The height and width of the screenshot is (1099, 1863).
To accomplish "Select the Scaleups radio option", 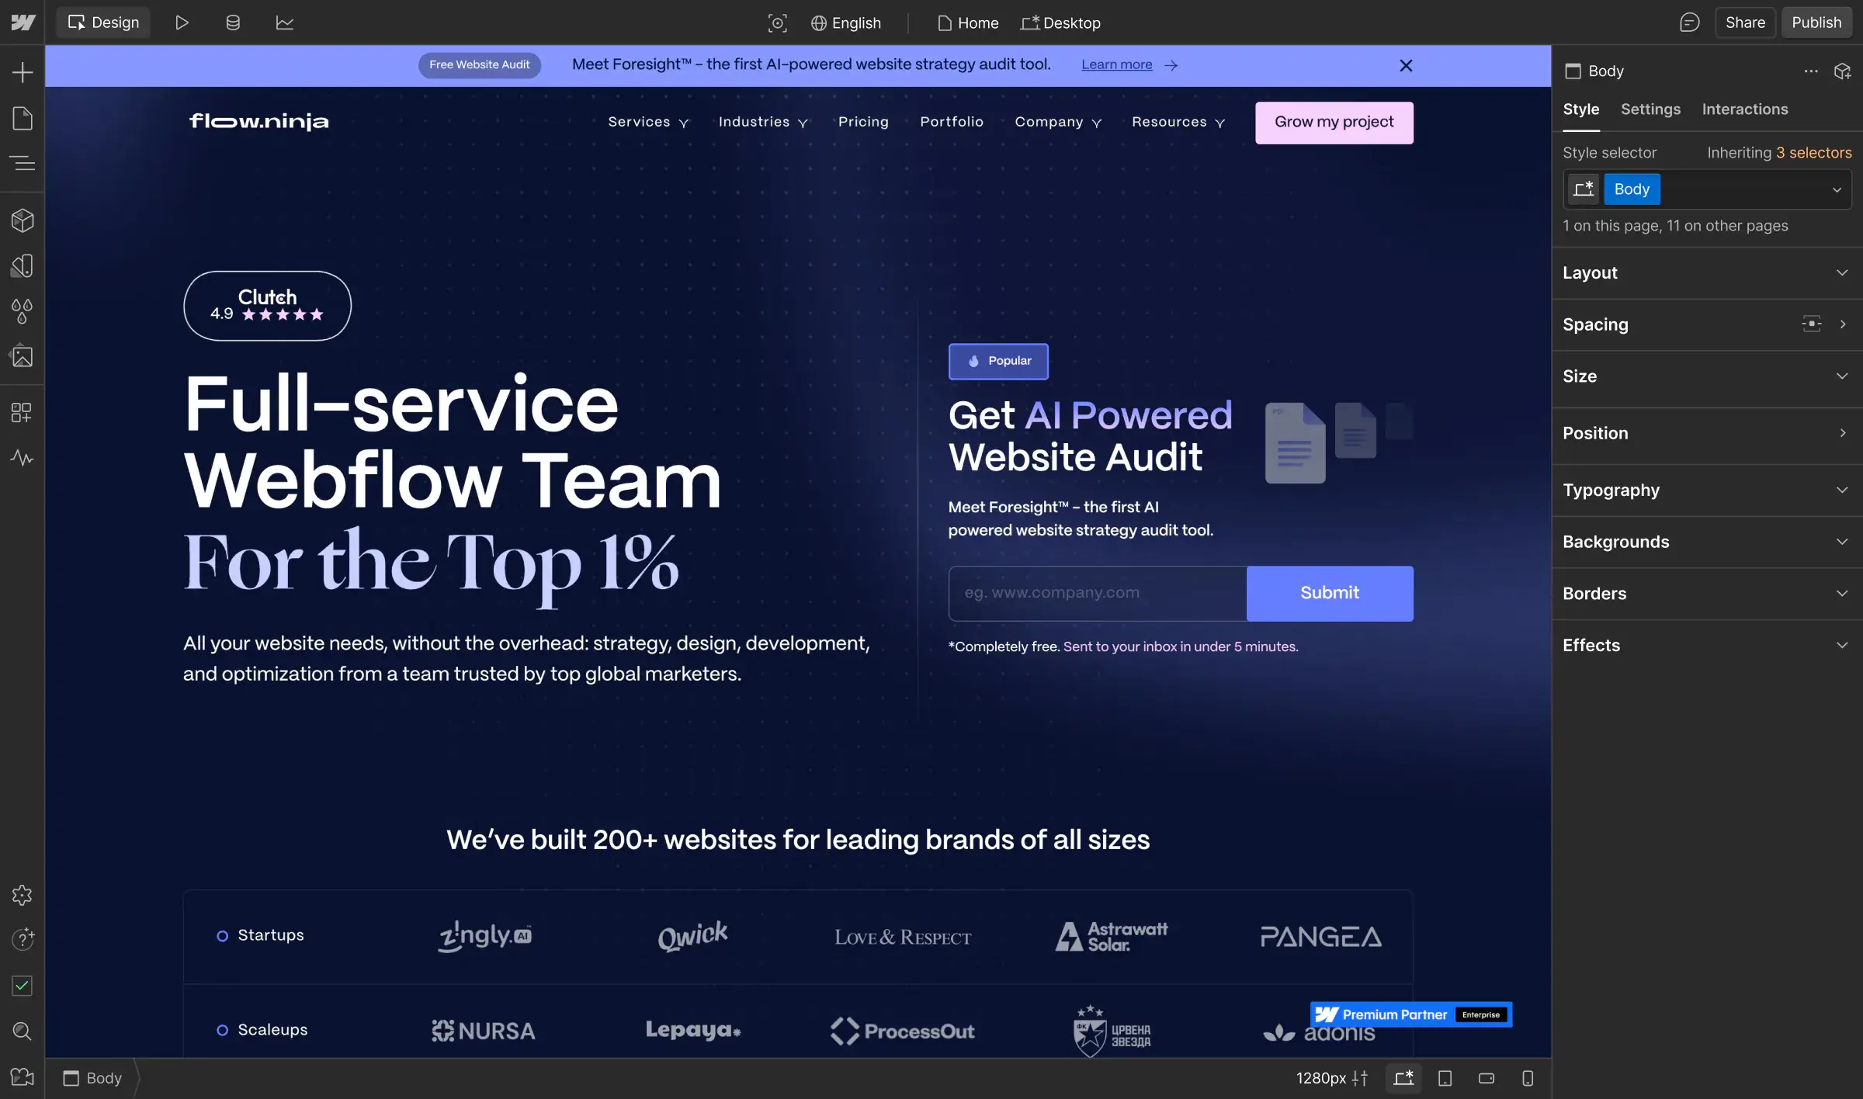I will pyautogui.click(x=222, y=1030).
